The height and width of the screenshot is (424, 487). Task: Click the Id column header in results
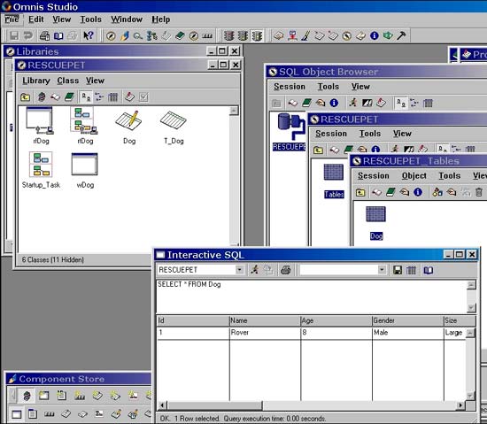[193, 320]
